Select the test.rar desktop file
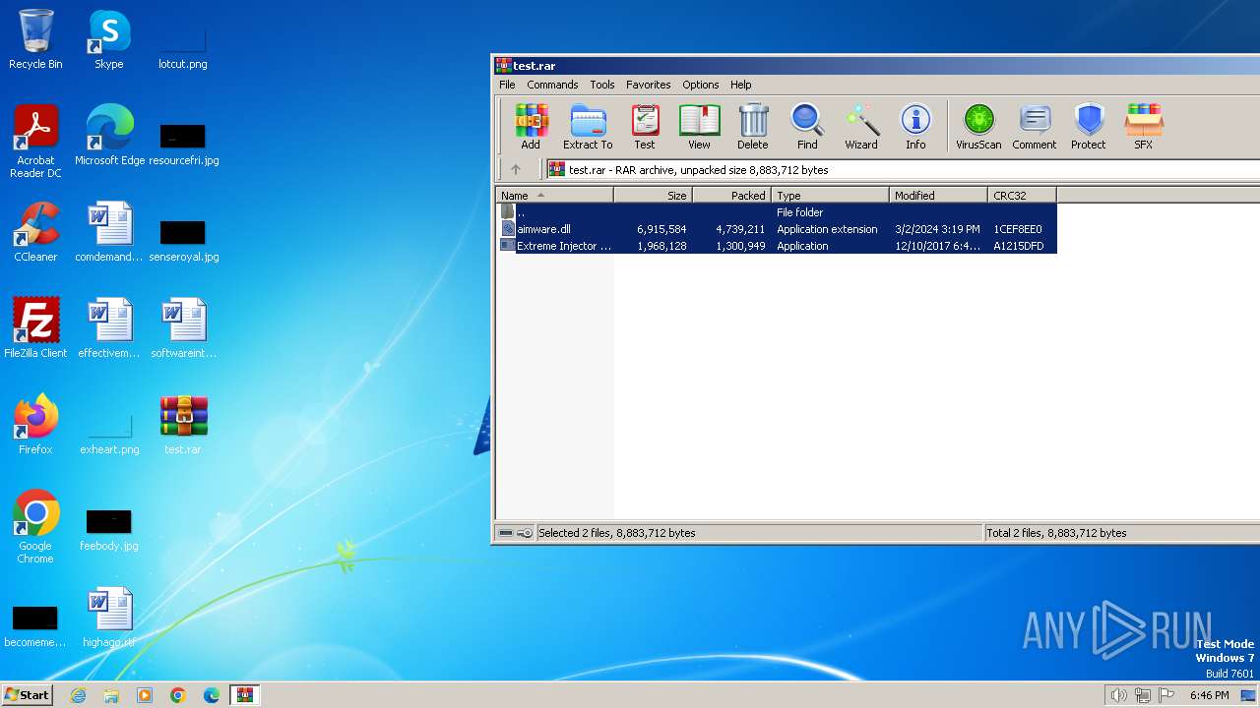The width and height of the screenshot is (1260, 708). click(183, 425)
